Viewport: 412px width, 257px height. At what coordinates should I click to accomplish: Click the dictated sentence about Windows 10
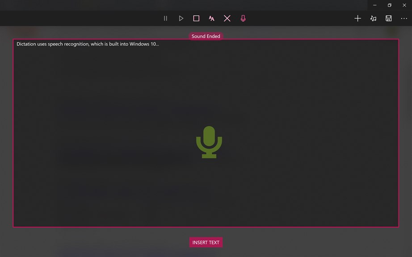[88, 44]
